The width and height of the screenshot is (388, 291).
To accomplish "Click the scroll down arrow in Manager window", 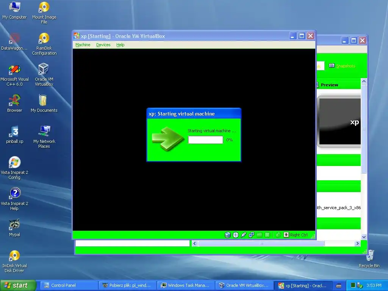I will coord(364,237).
